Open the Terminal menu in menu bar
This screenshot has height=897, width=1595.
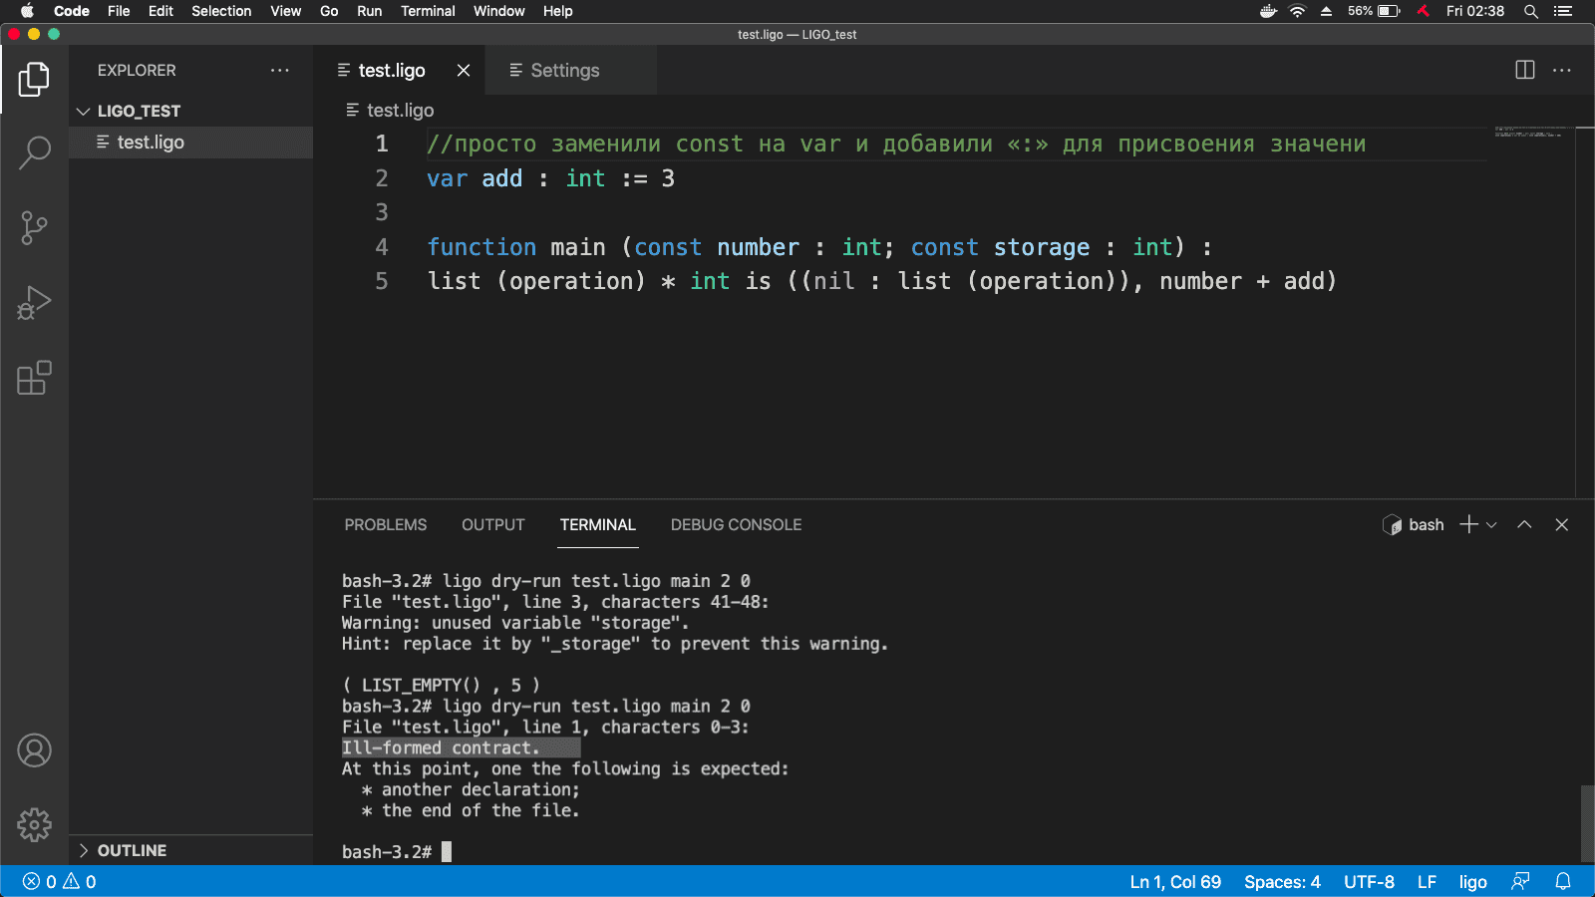pyautogui.click(x=428, y=11)
